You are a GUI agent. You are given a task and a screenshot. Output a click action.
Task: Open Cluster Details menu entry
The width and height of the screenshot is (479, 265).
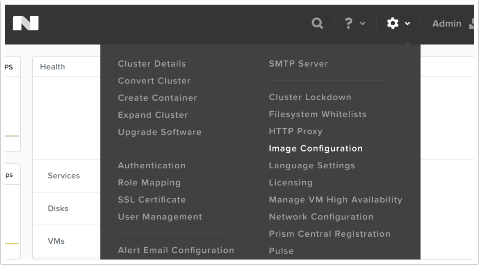pyautogui.click(x=152, y=64)
